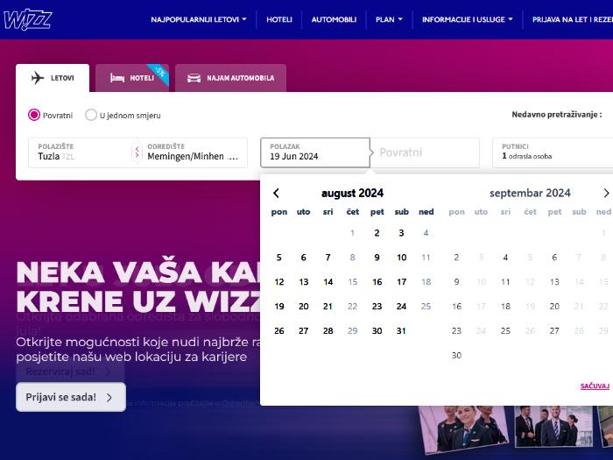Screen dimensions: 613x460
Task: Click the bed icon in the Hoteli tab
Action: point(116,78)
